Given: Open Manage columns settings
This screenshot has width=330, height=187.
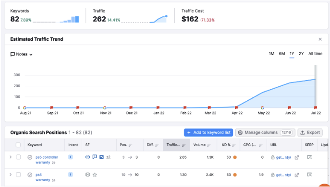Looking at the screenshot, I should pyautogui.click(x=265, y=133).
